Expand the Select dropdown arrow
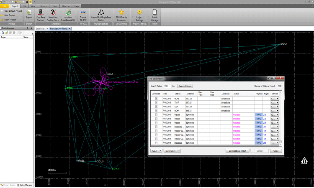The image size is (314, 188). coord(161,151)
